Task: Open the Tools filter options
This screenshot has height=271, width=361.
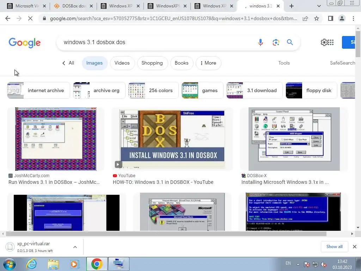Action: 284,63
